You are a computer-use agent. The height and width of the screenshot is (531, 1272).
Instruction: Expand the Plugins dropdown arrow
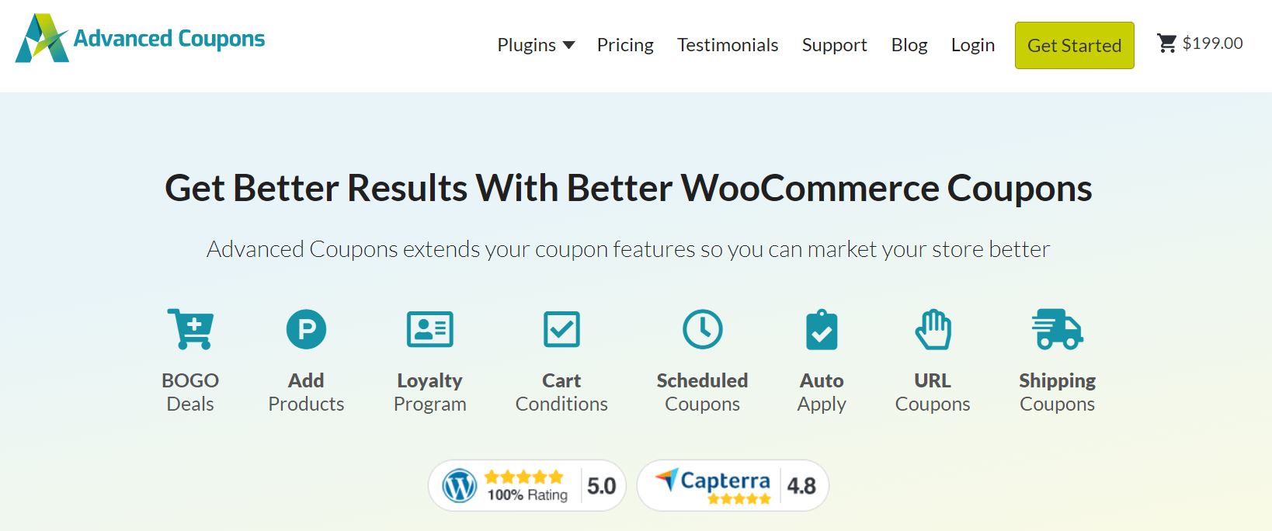(569, 45)
